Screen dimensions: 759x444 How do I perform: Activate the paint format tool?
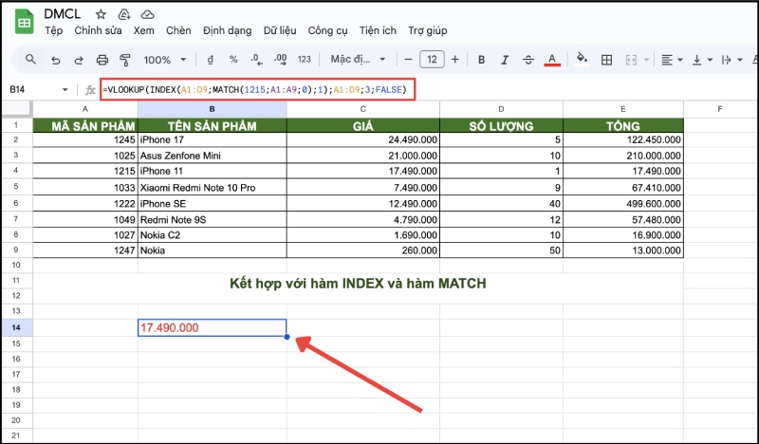coord(125,60)
